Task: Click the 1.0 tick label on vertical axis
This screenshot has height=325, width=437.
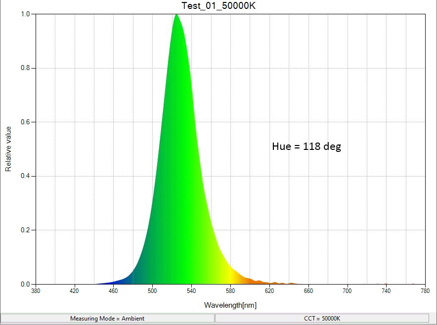Action: coord(25,14)
